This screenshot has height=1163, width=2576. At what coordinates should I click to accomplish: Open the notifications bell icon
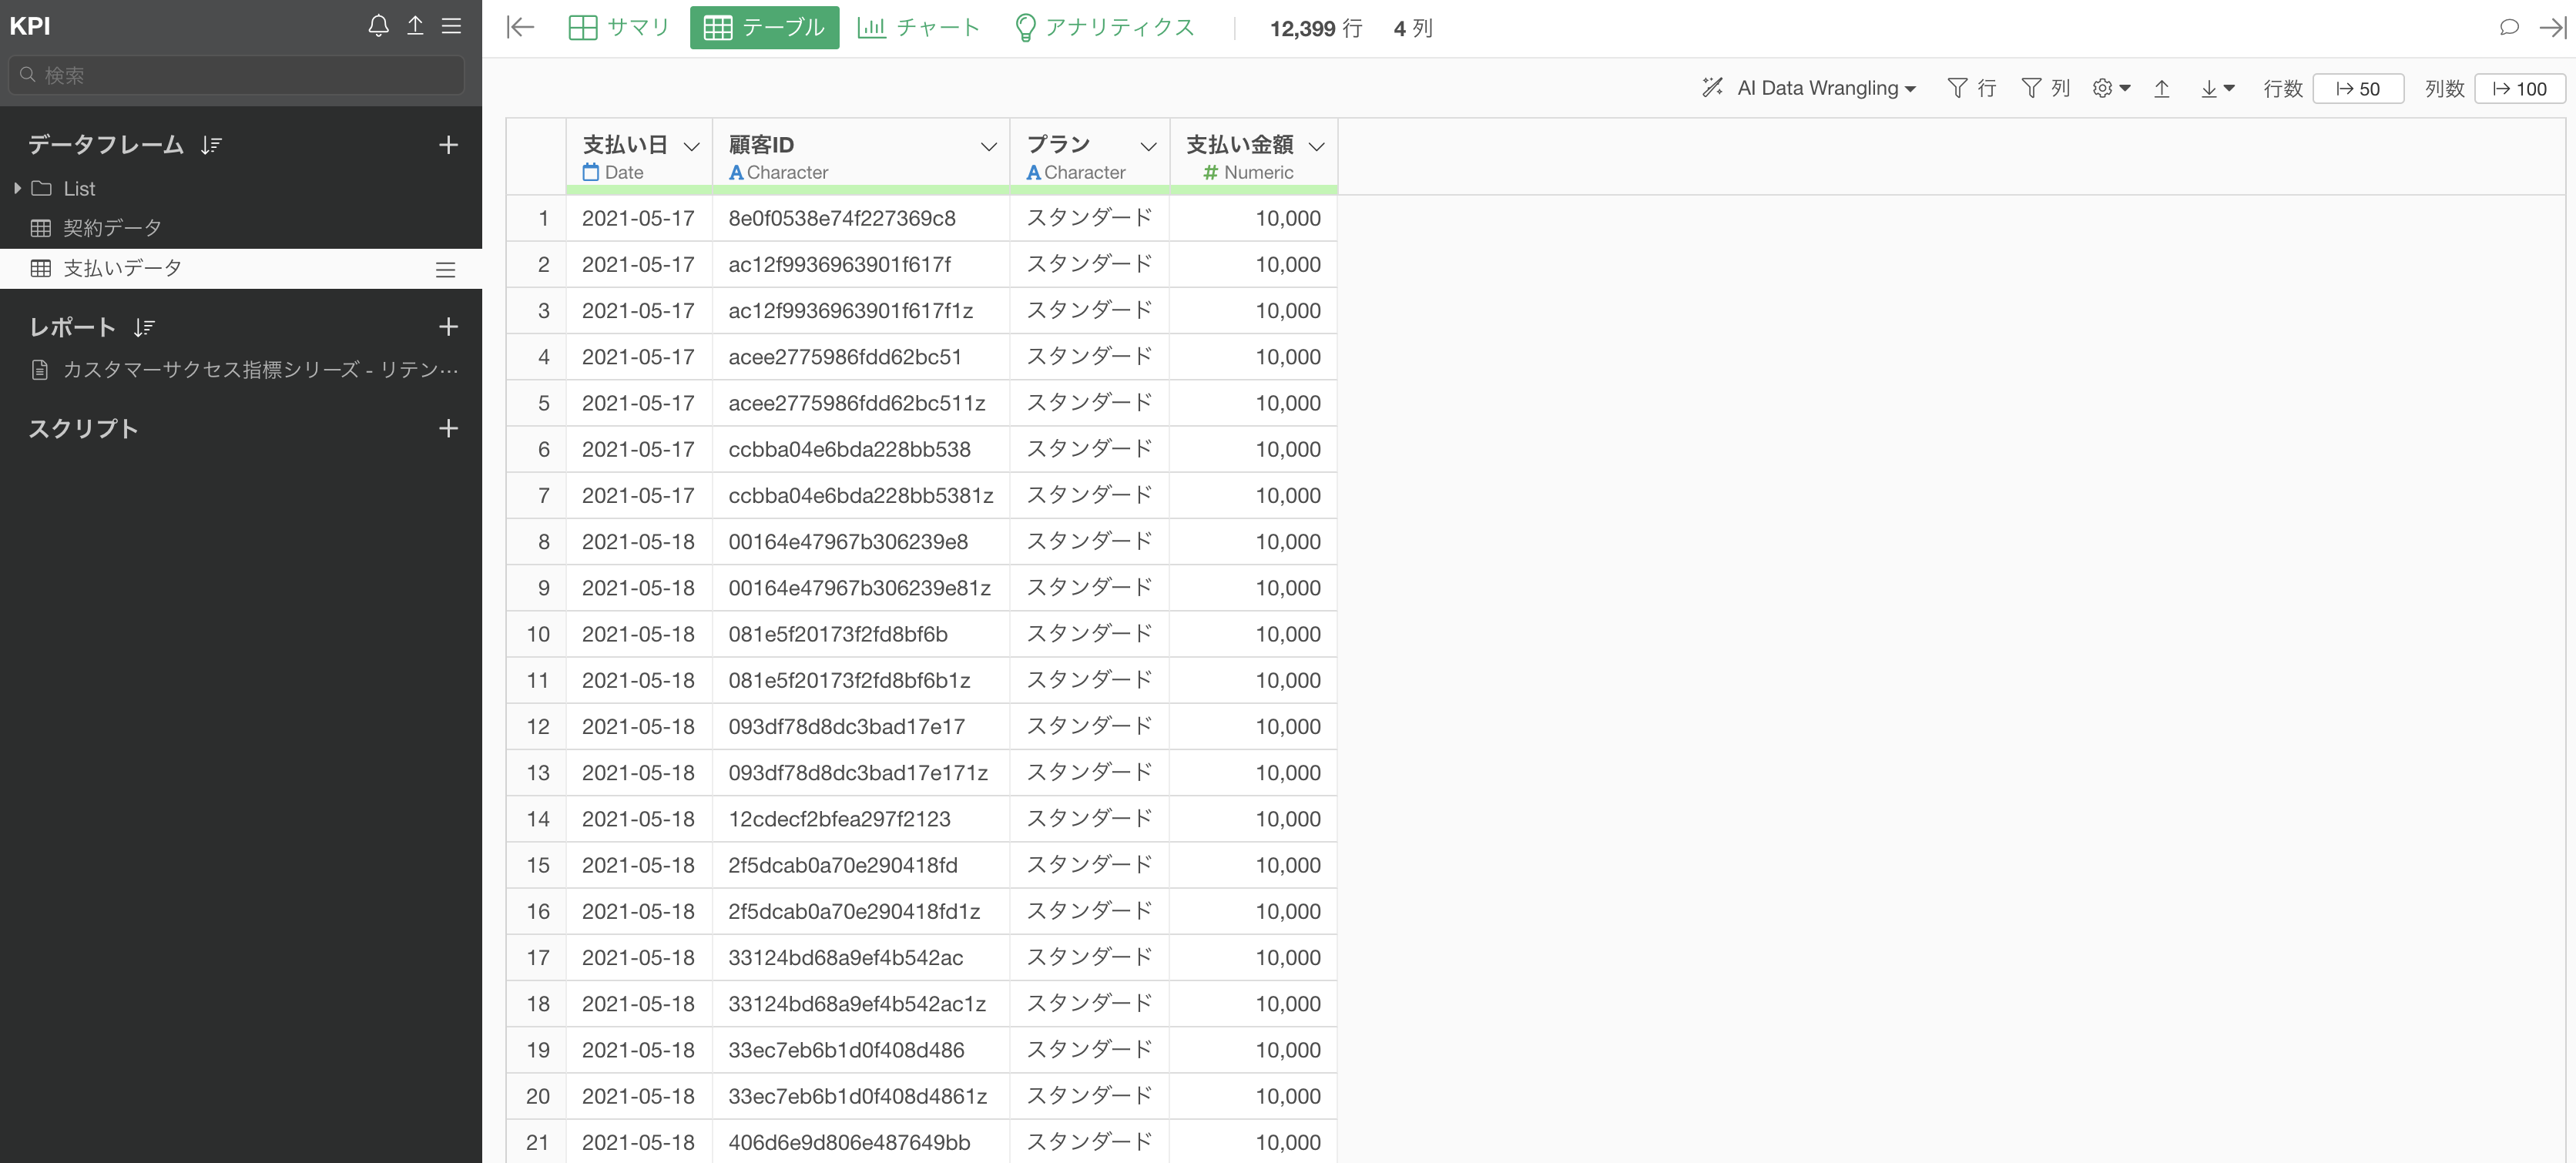(378, 26)
